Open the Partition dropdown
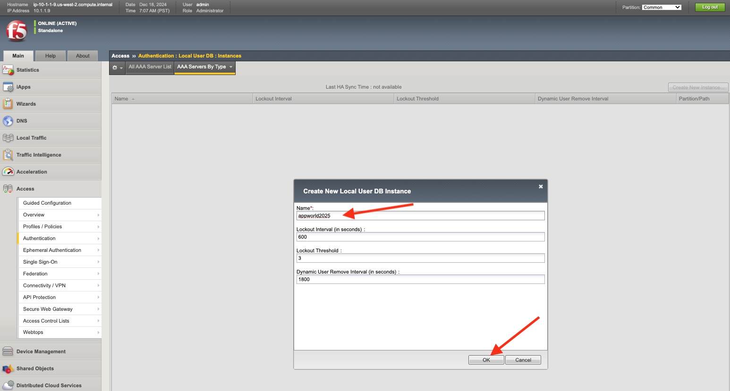Screen dimensions: 730x391 [x=662, y=7]
